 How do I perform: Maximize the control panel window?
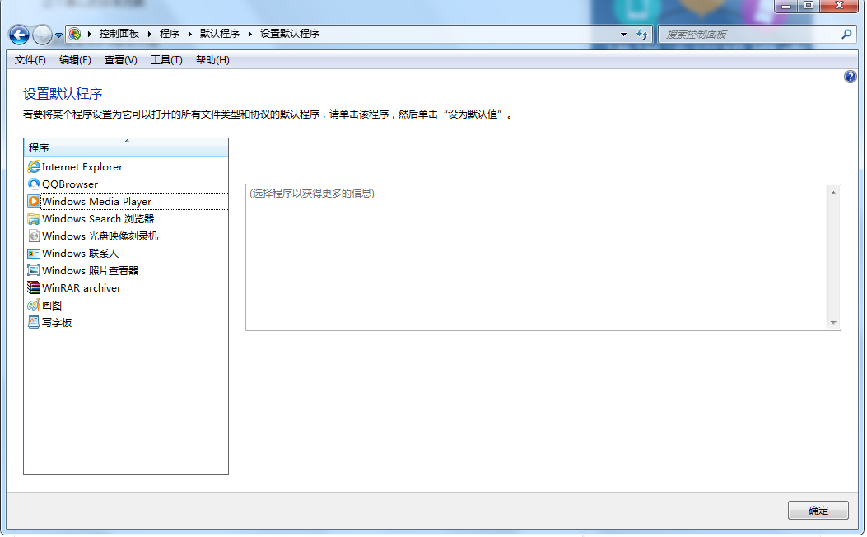[808, 6]
